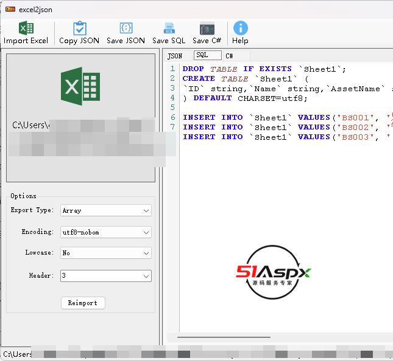Click the large Excel logo in preview panel
The image size is (393, 361).
(80, 86)
